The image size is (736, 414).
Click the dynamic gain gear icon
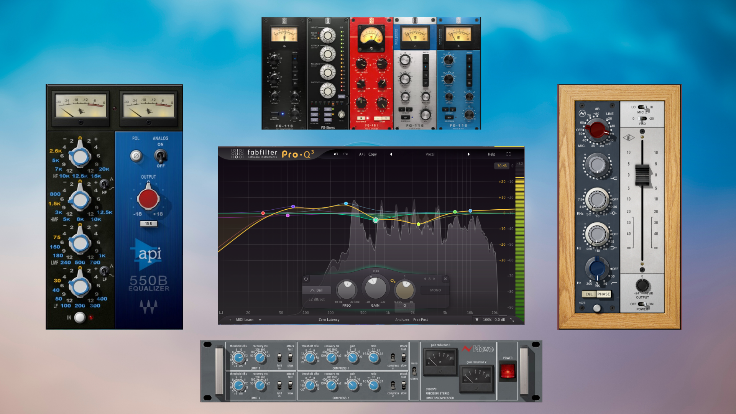393,281
